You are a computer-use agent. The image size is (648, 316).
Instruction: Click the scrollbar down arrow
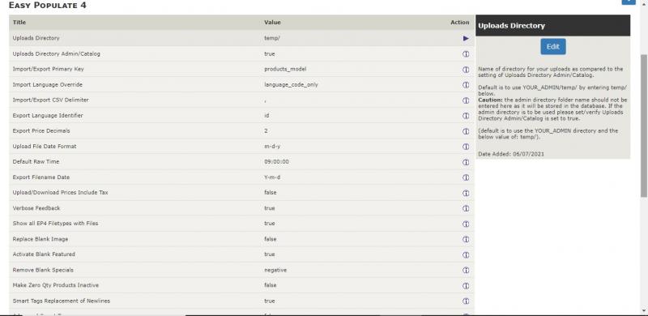(x=644, y=310)
